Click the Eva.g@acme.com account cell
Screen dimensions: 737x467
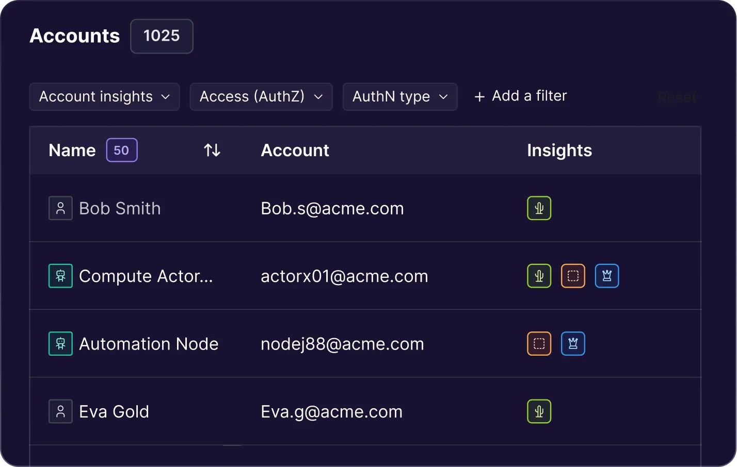tap(331, 412)
